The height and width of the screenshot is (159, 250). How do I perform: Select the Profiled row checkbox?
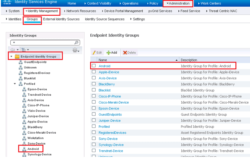tap(94, 126)
